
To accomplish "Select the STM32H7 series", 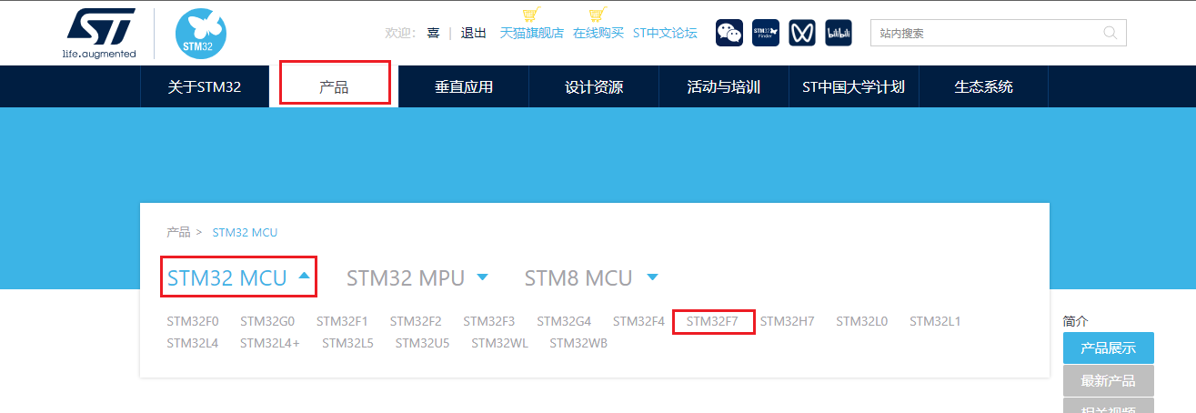I will click(x=788, y=321).
